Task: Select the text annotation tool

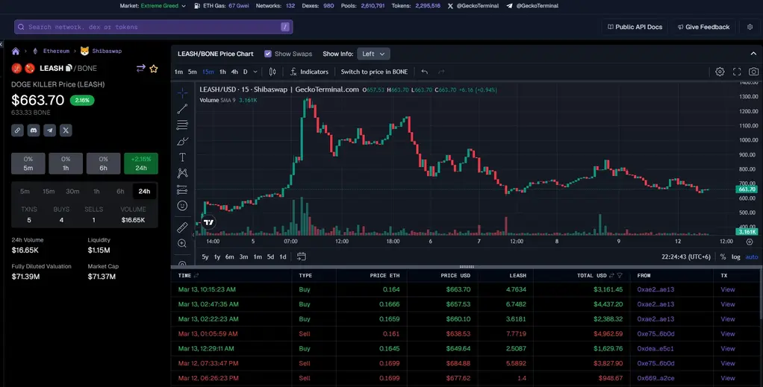Action: tap(182, 157)
